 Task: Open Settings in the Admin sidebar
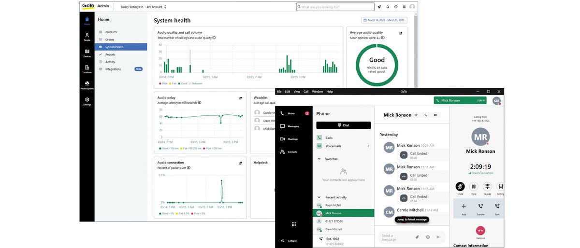pos(87,101)
